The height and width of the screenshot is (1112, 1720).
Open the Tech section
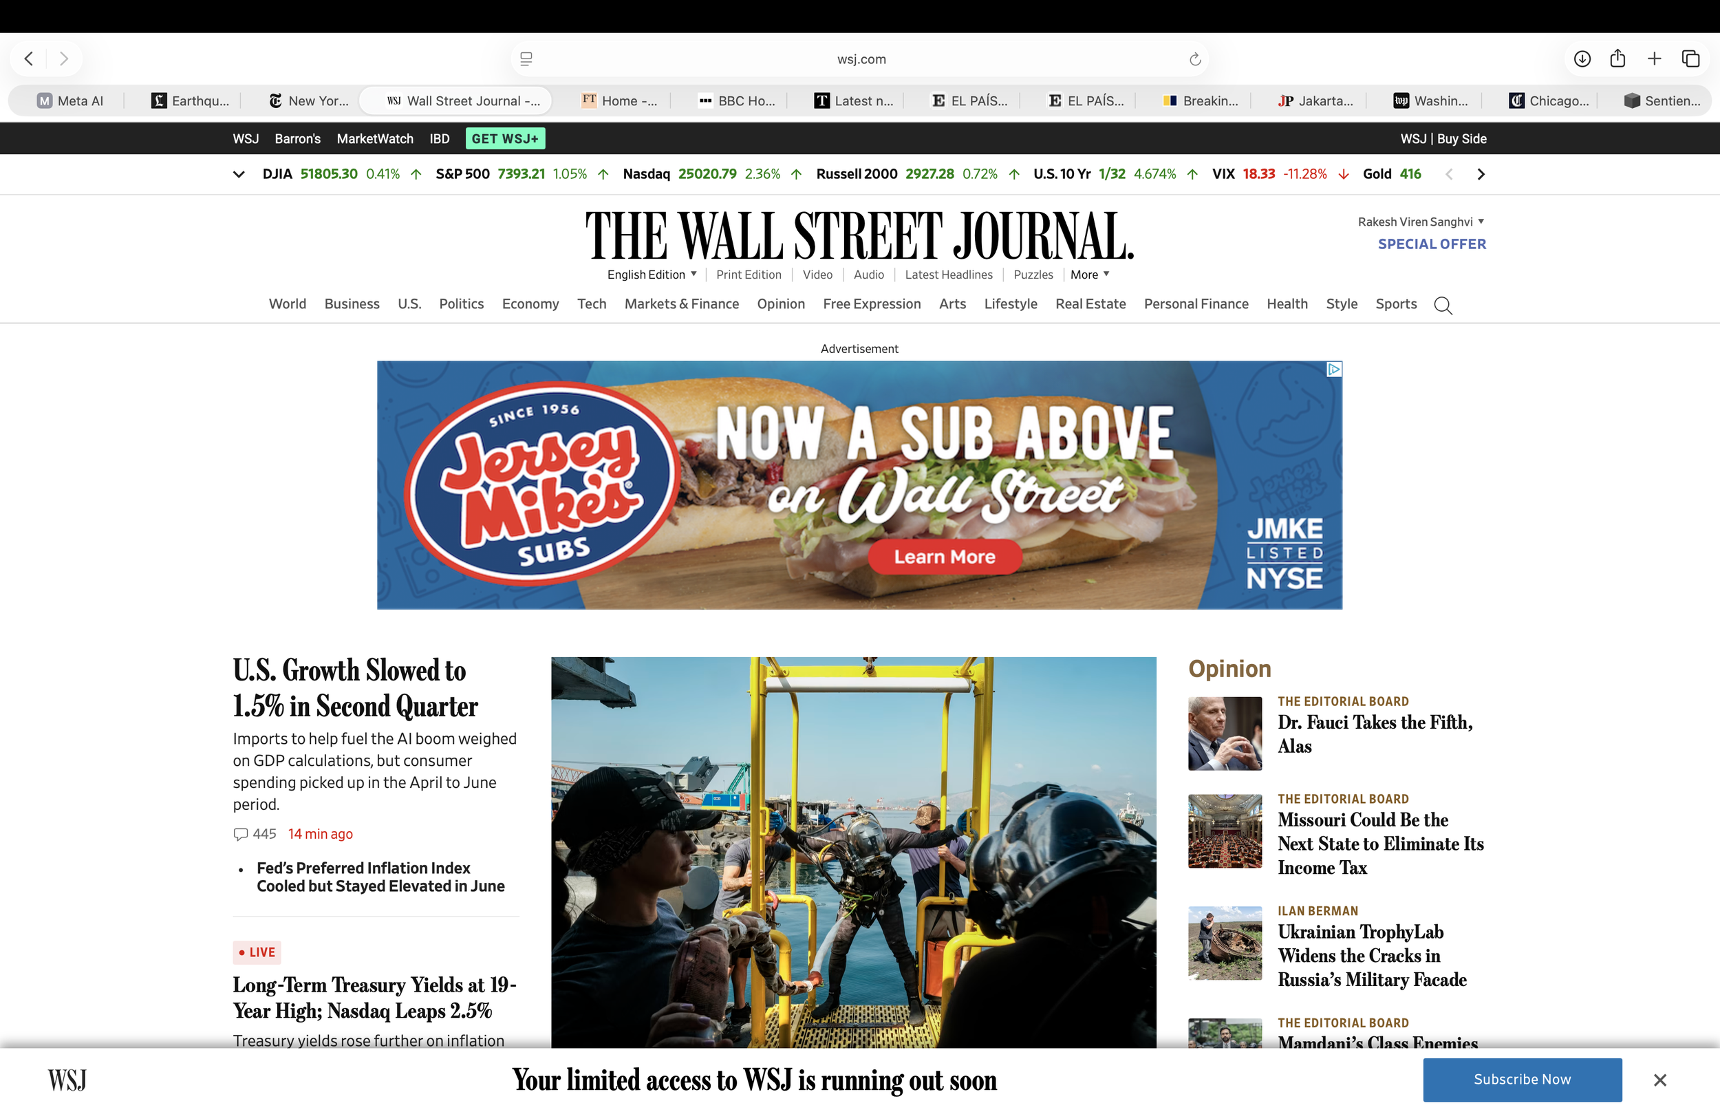tap(591, 304)
